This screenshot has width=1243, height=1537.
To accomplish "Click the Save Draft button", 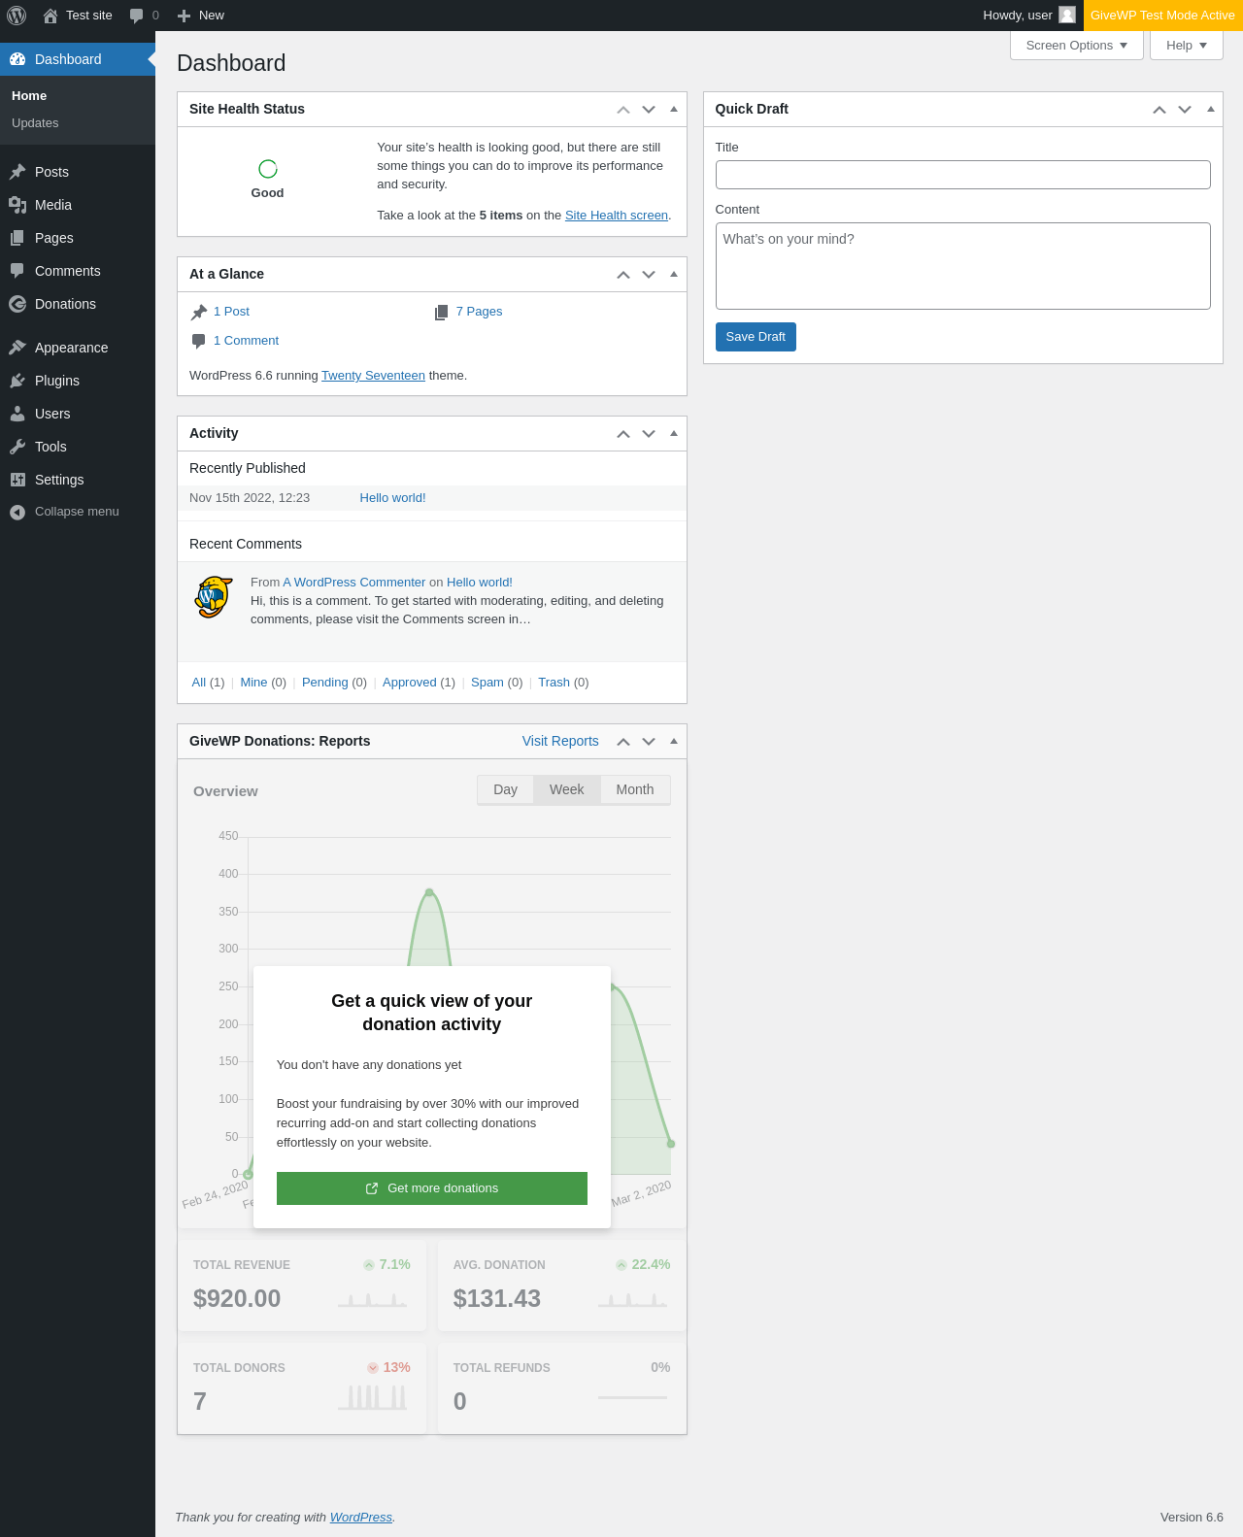I will (756, 337).
